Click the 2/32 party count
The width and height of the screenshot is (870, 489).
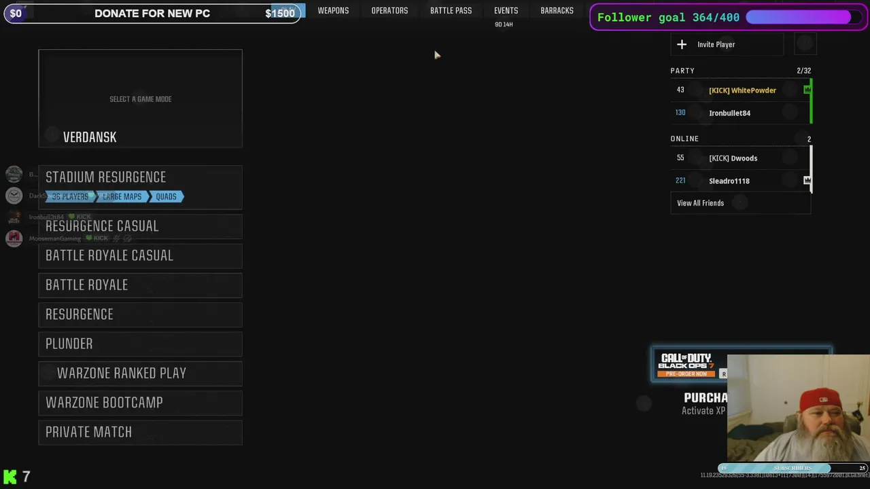point(803,71)
